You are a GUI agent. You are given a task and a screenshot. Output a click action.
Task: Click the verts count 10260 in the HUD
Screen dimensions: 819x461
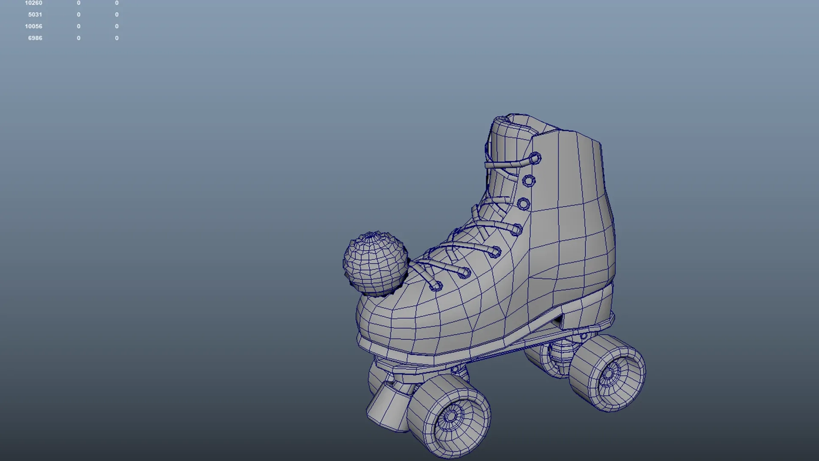(x=33, y=3)
